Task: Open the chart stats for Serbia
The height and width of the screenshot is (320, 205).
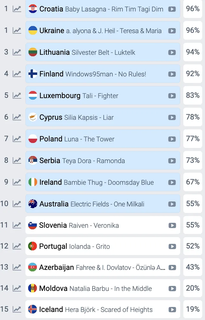Action: click(17, 161)
